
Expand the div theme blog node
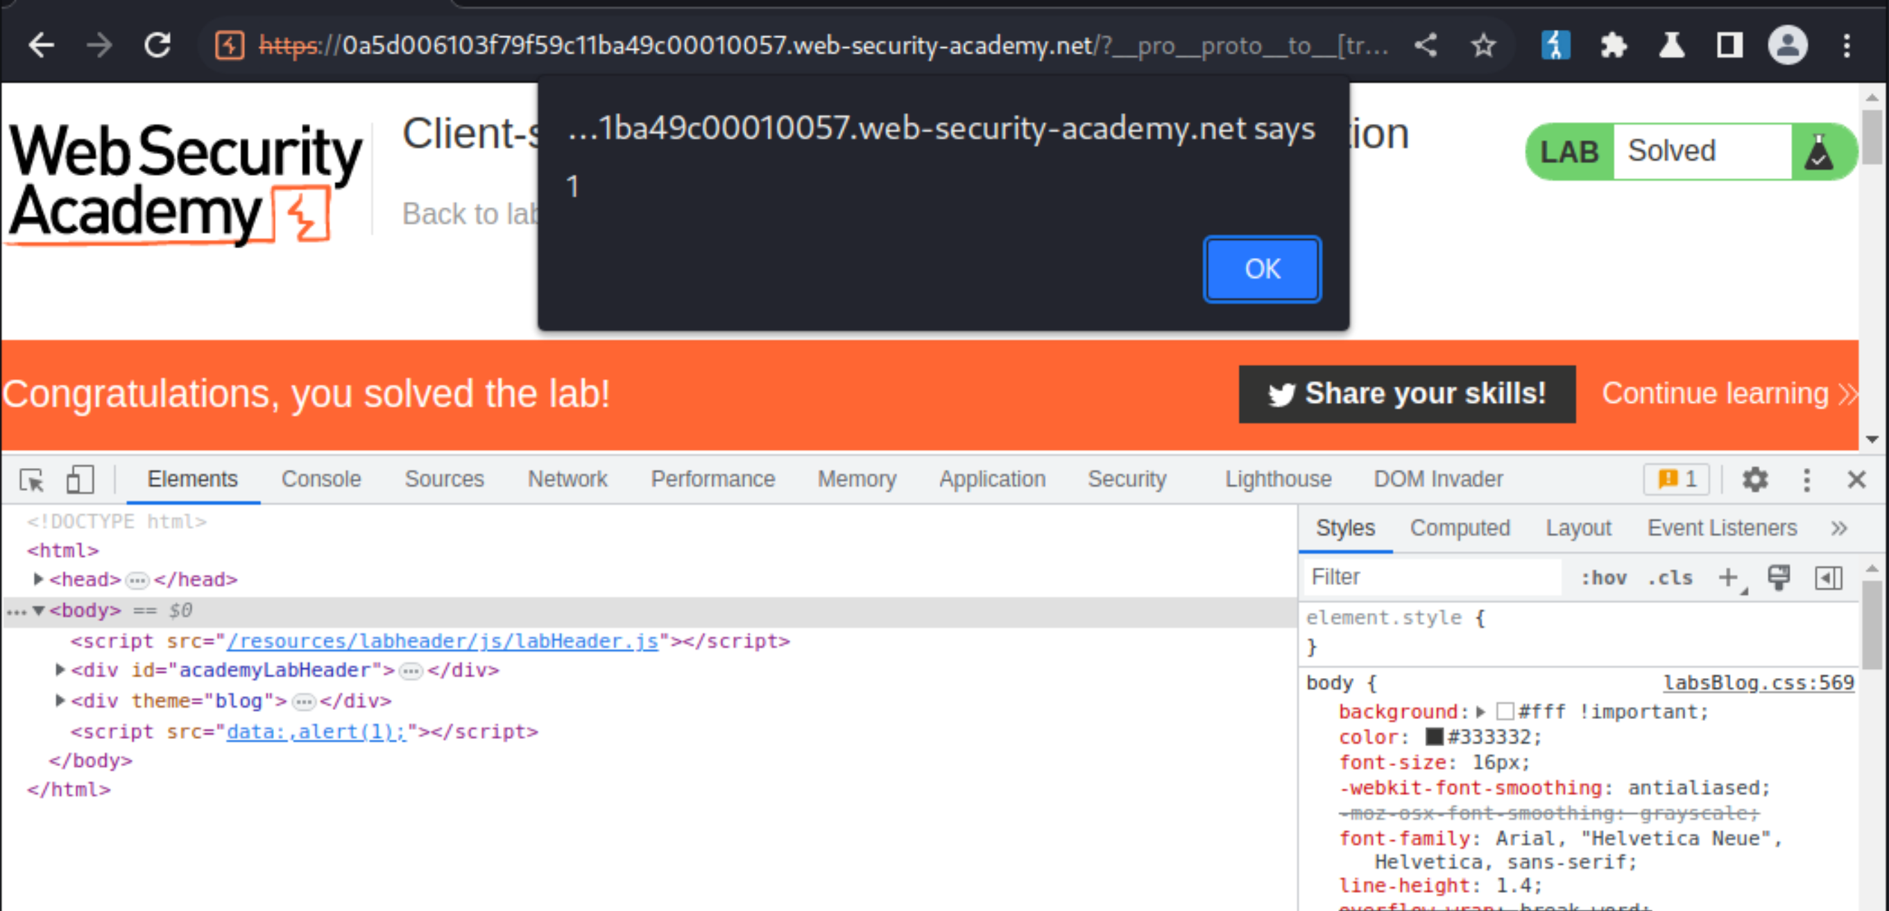coord(60,701)
